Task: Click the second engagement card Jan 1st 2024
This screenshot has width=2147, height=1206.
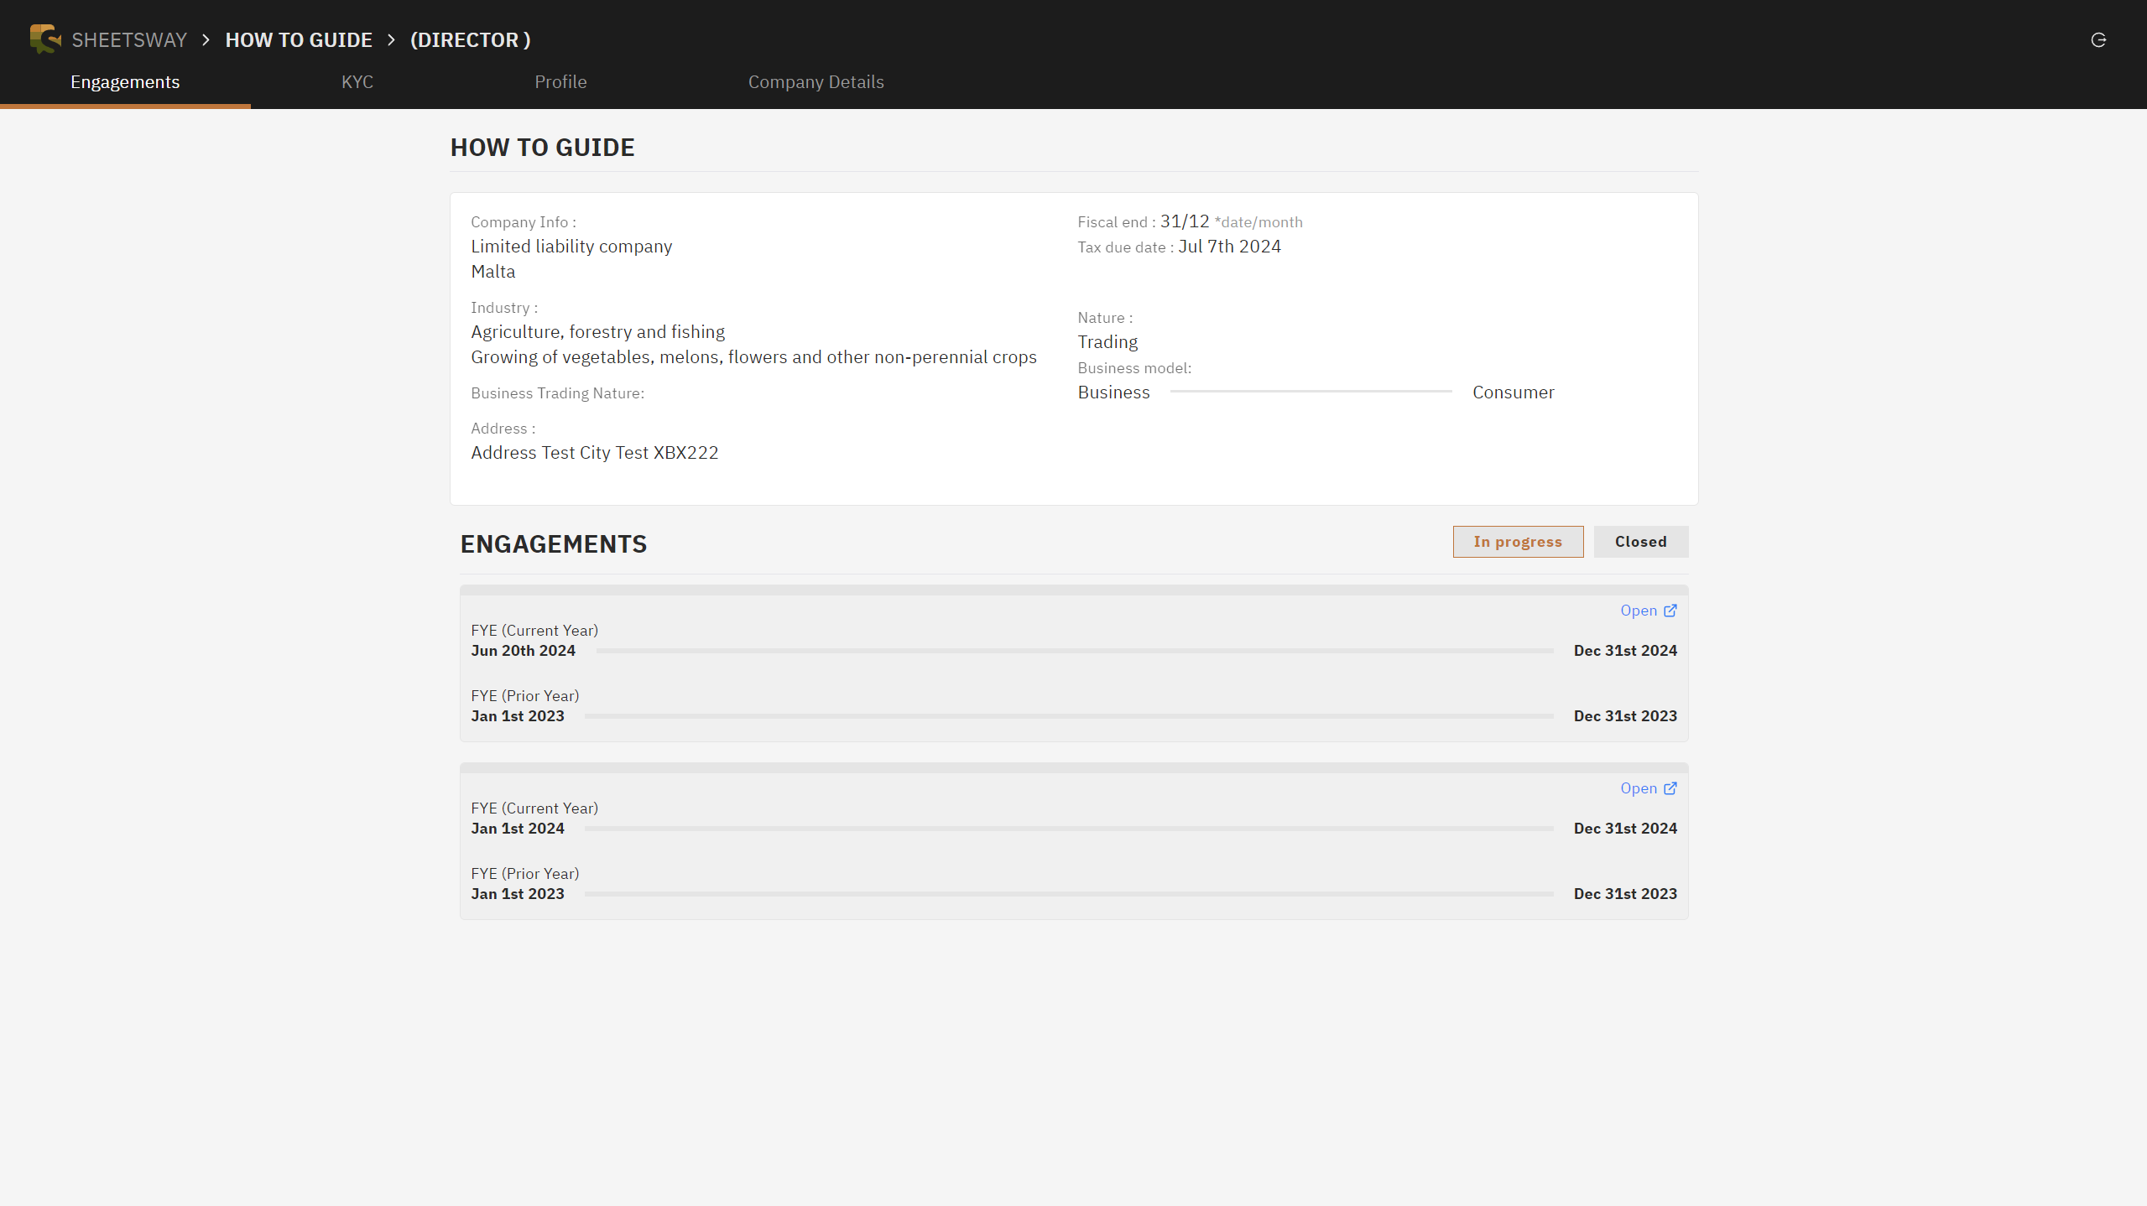Action: (518, 829)
